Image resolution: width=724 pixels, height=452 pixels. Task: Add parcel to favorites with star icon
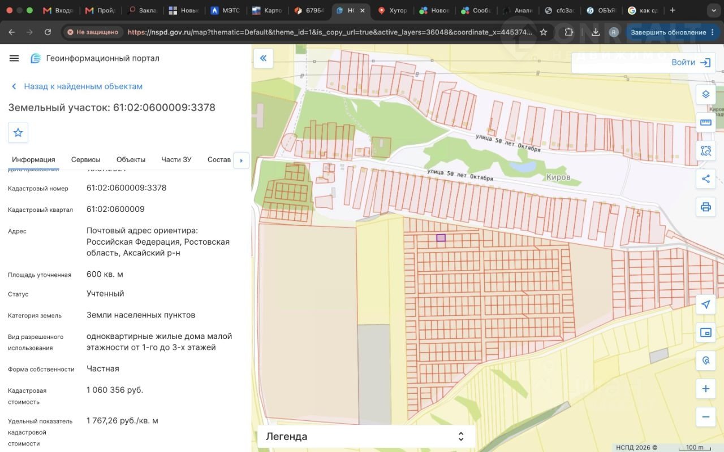click(18, 133)
